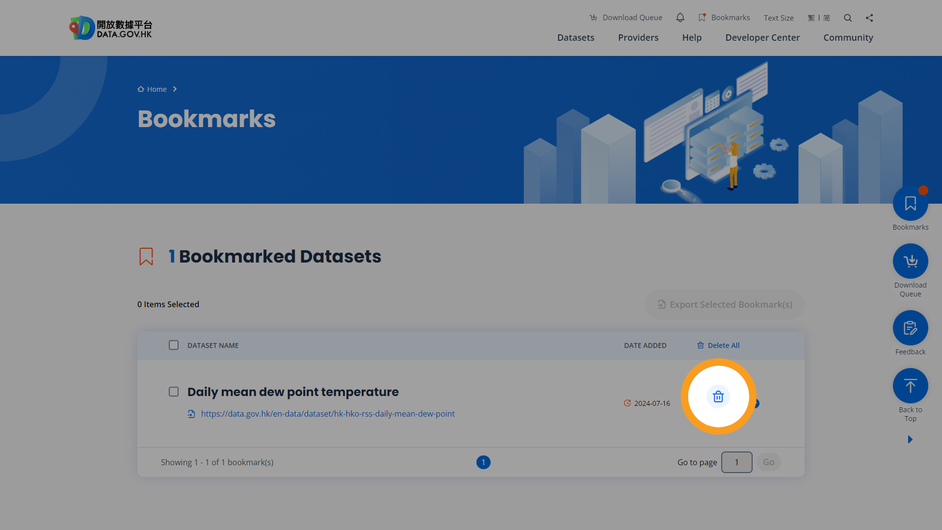Switch language to 簡體 (simplified Chinese)
This screenshot has width=942, height=530.
827,18
